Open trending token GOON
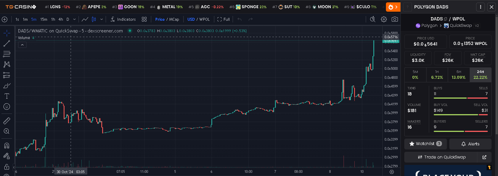Viewport: 498px width, 176px height. click(x=128, y=7)
